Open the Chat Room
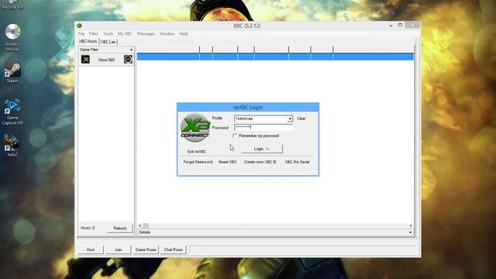 174,250
